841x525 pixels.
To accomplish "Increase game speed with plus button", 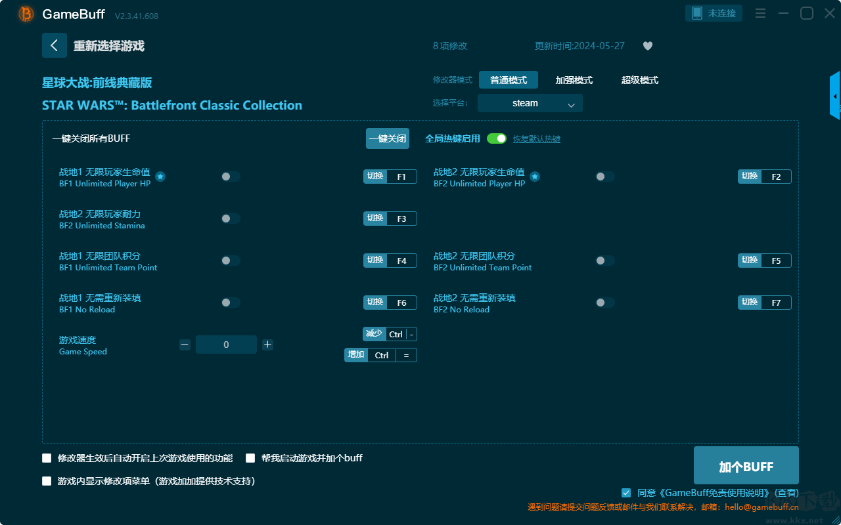I will pos(267,345).
